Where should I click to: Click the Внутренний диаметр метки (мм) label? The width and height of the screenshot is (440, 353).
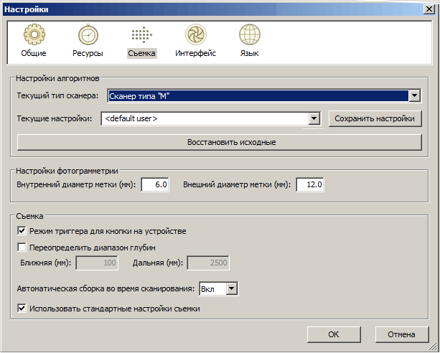coord(76,184)
